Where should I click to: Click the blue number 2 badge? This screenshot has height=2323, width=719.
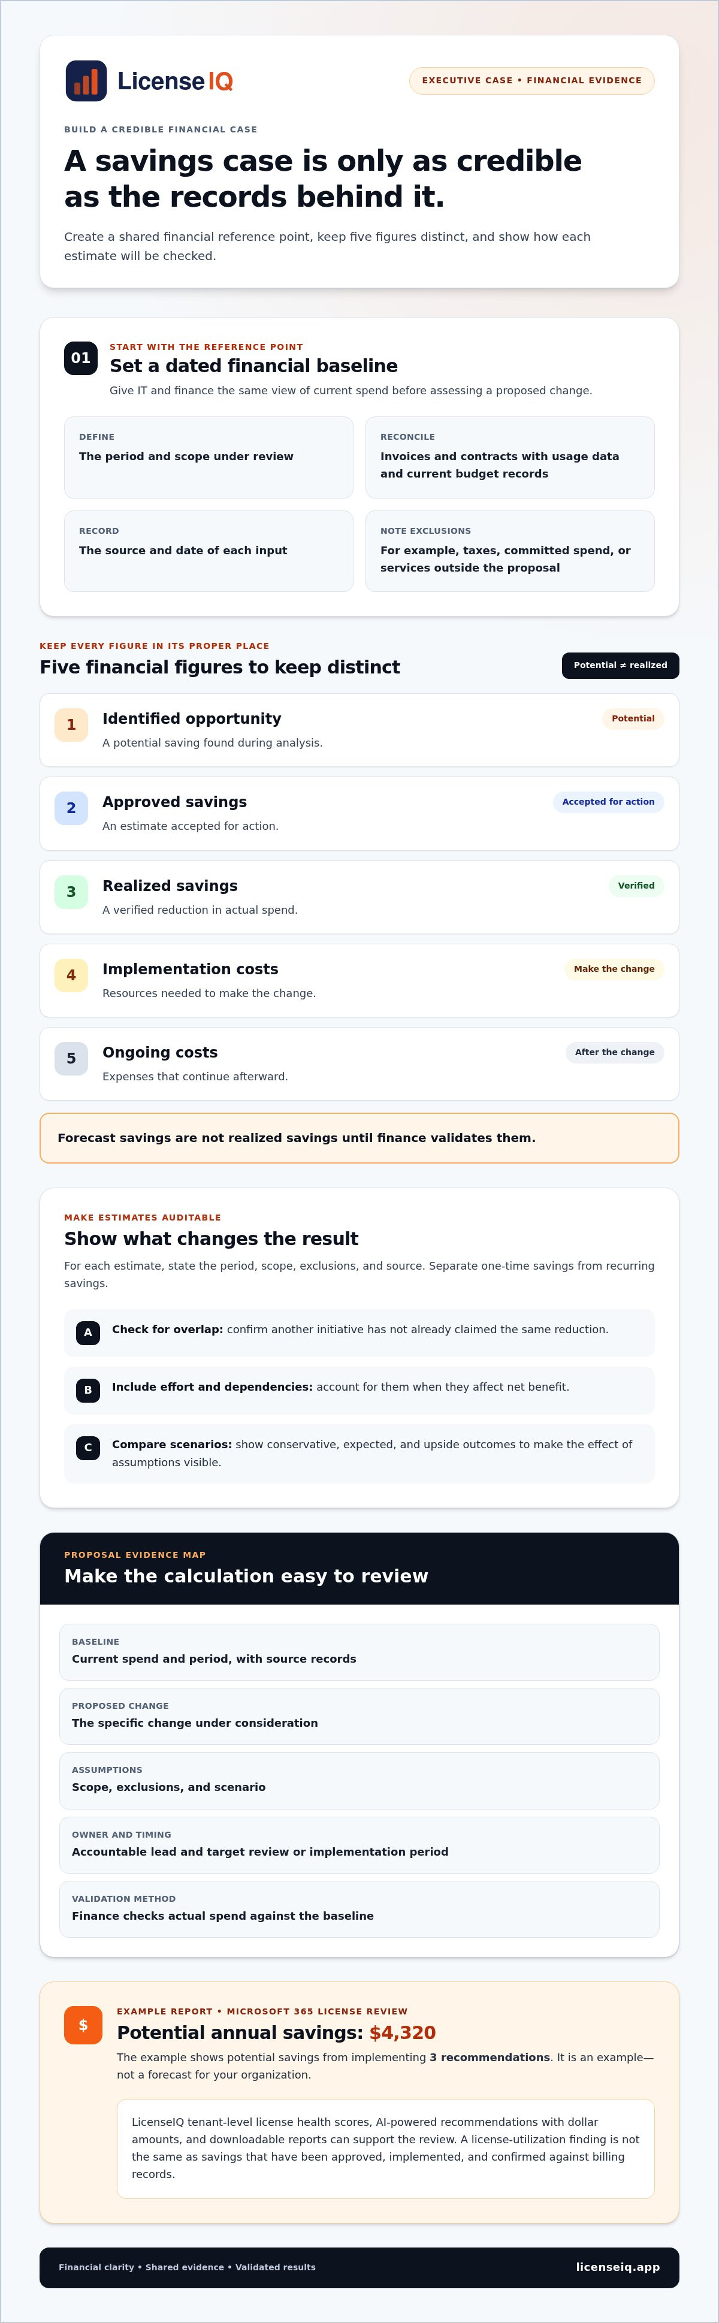click(x=71, y=808)
